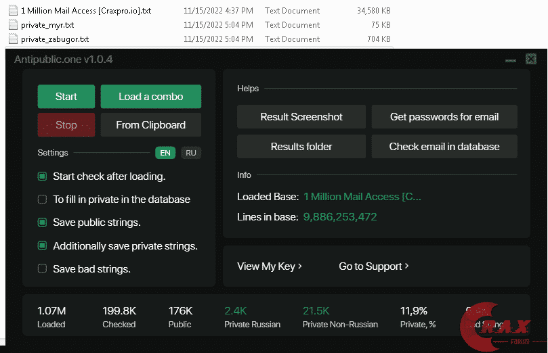The image size is (548, 353).
Task: Click the green Start button
Action: [x=66, y=97]
